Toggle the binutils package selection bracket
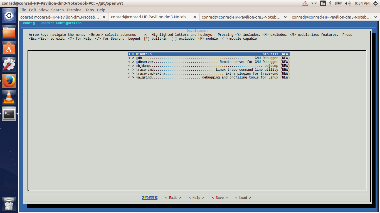The height and width of the screenshot is (213, 380). (131, 54)
